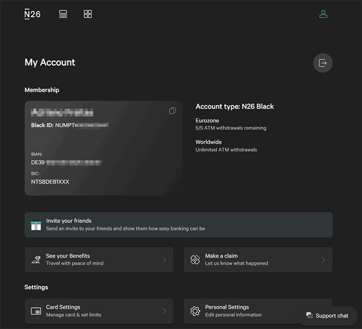
Task: Click the bandage claim icon
Action: (x=195, y=260)
